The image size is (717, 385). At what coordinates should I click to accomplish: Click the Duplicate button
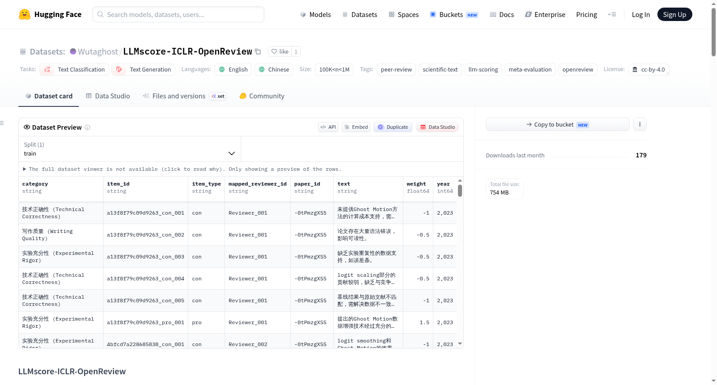tap(393, 127)
